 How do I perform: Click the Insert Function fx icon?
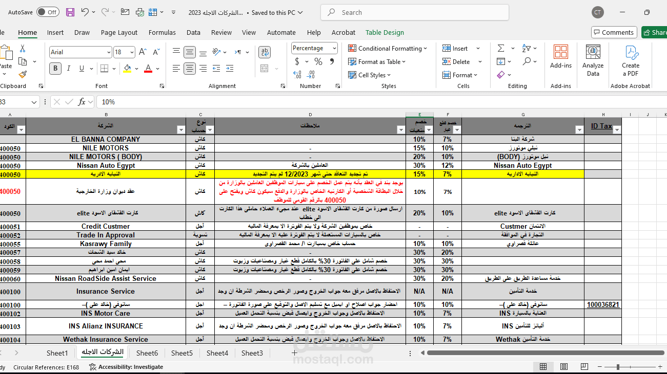[x=82, y=102]
